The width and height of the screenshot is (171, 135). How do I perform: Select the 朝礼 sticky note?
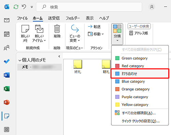[x=106, y=67]
